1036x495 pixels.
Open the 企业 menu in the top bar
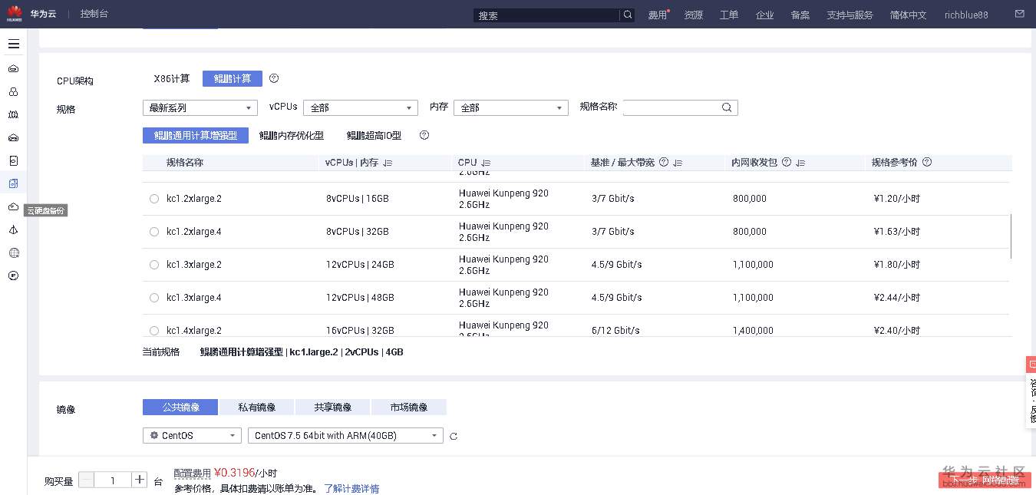pos(764,15)
